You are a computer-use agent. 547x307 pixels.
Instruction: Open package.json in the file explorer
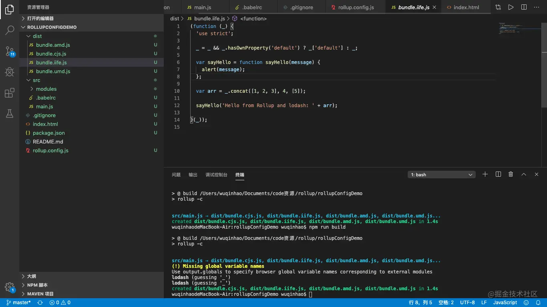pos(48,133)
